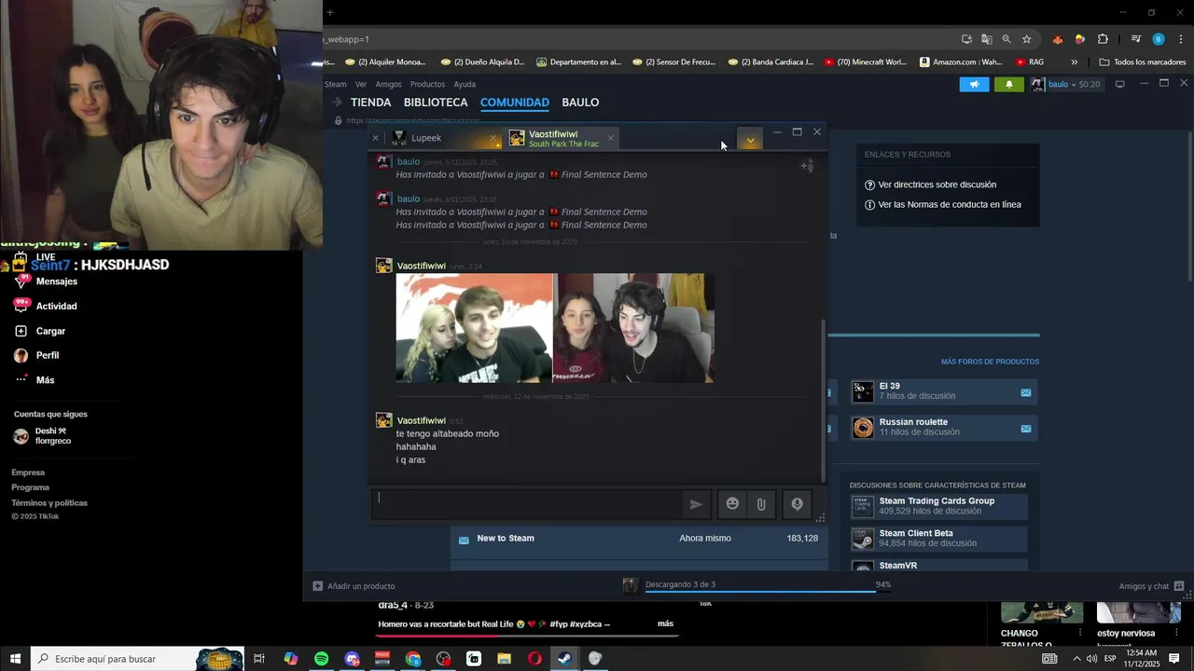Go to TIENDA in Steam navigation
The height and width of the screenshot is (671, 1194).
[x=370, y=103]
